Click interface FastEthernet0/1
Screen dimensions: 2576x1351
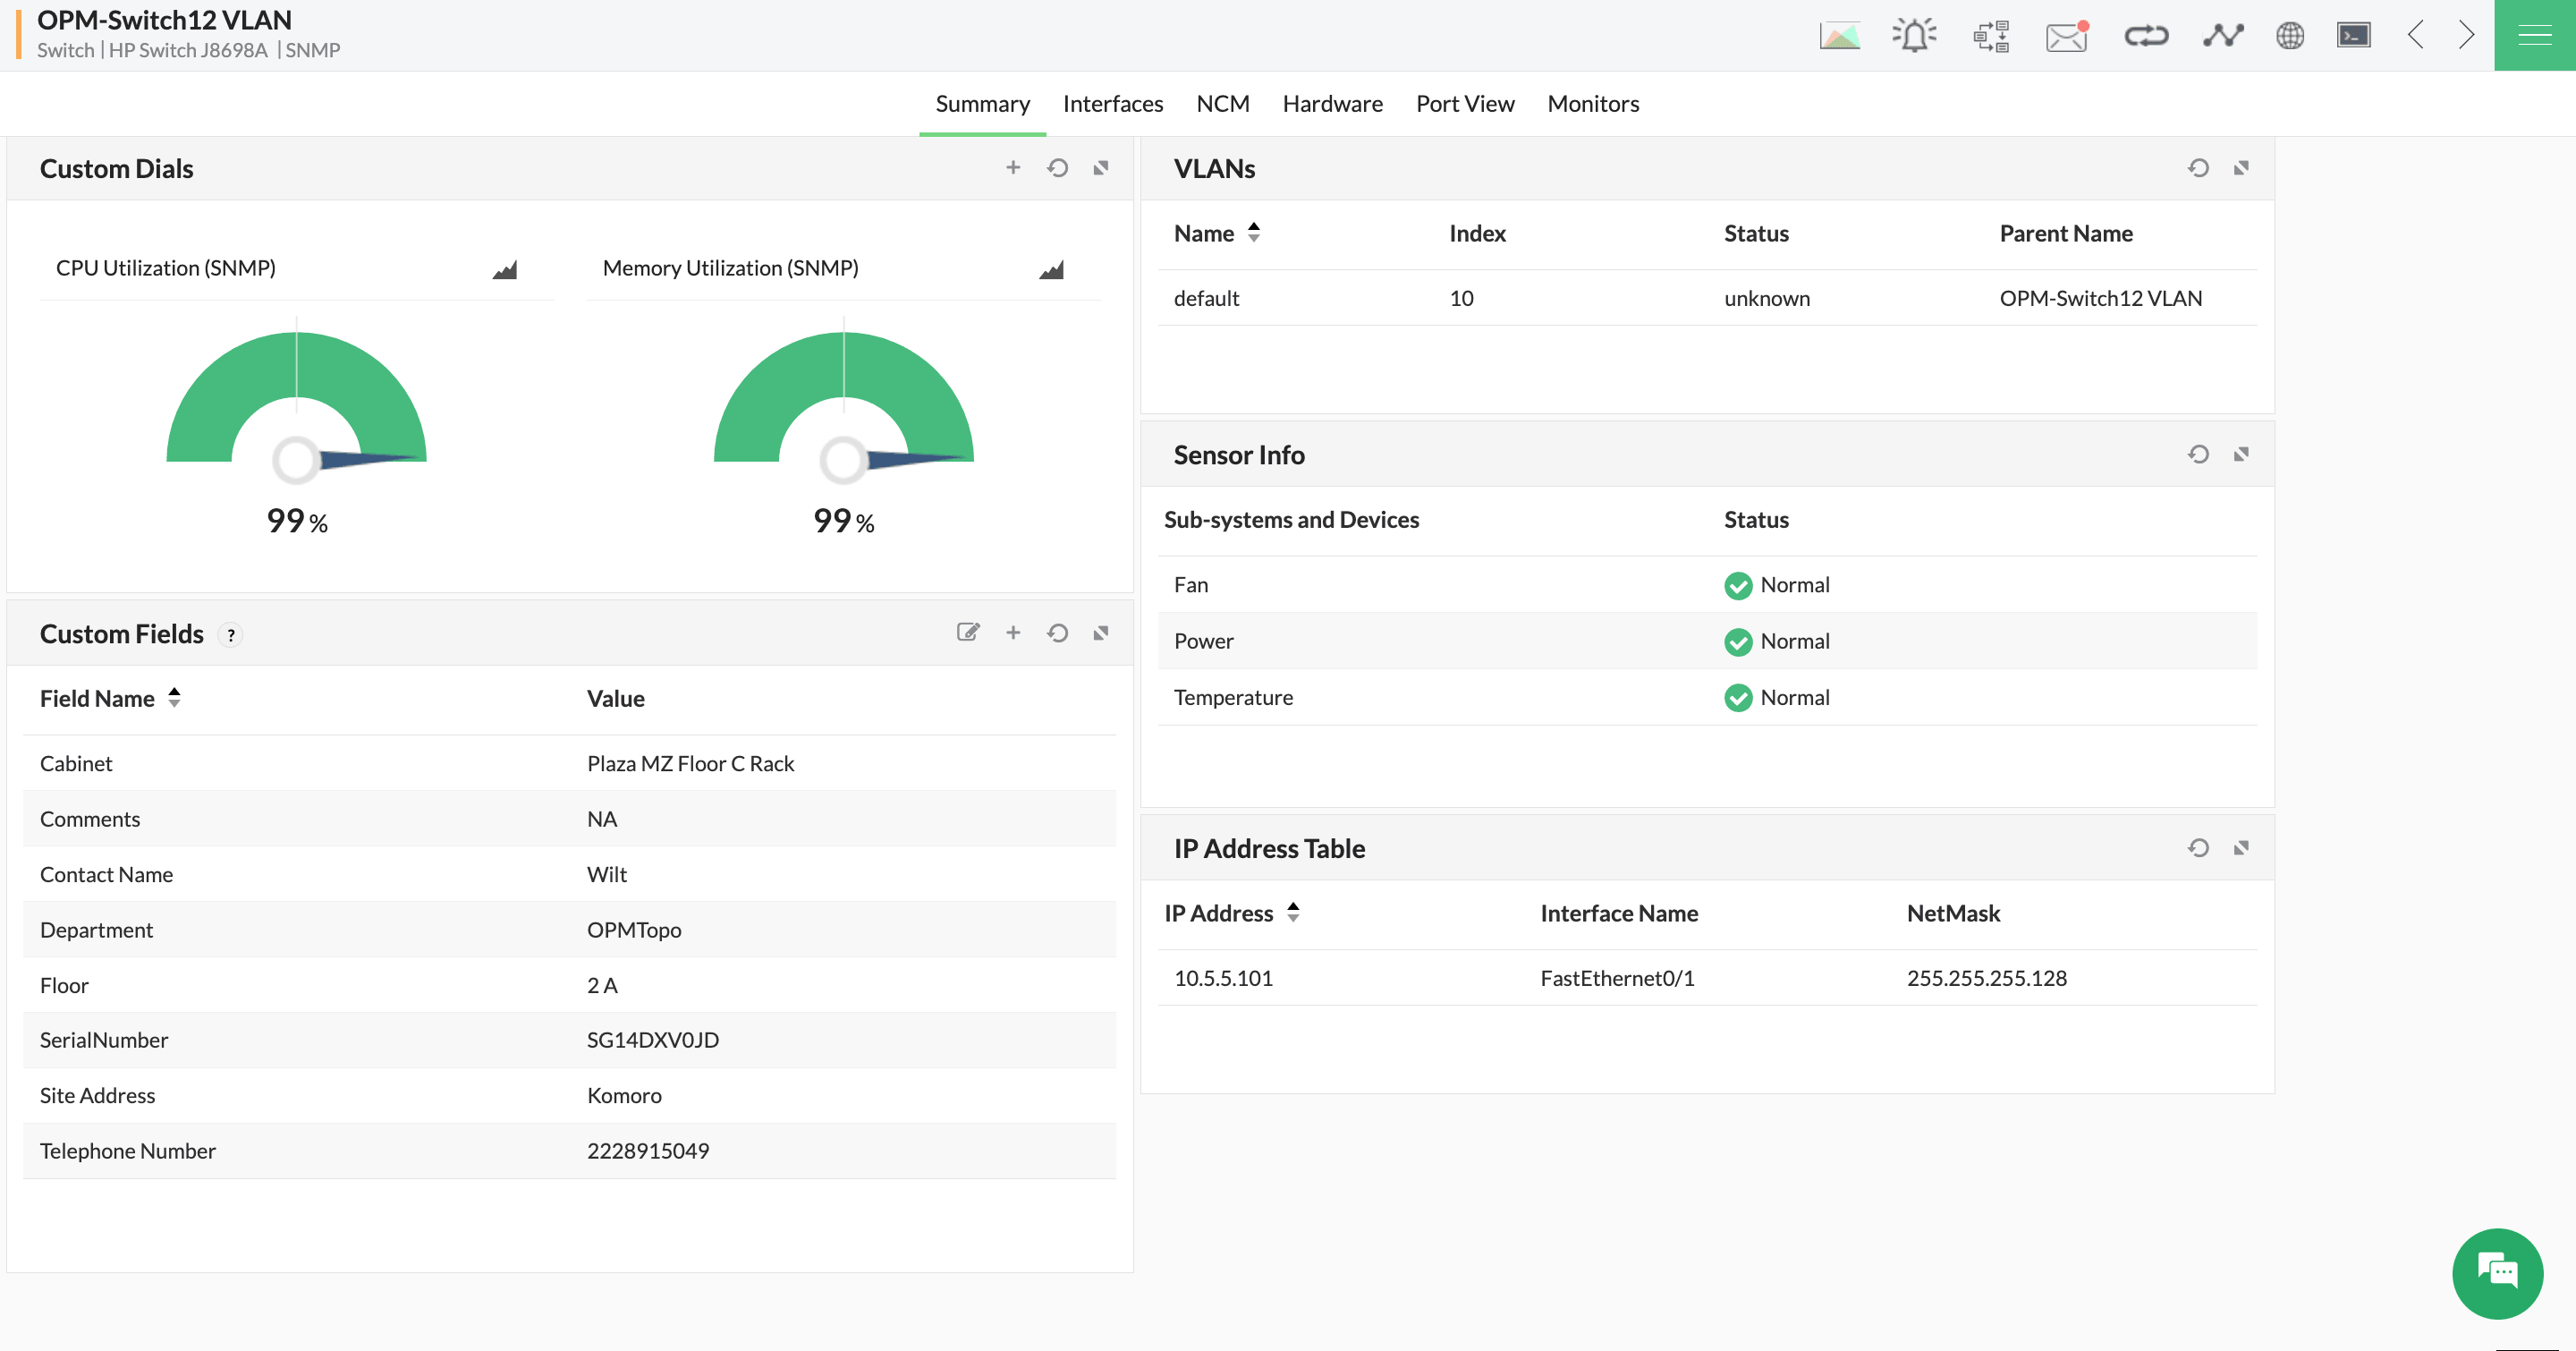[x=1617, y=978]
